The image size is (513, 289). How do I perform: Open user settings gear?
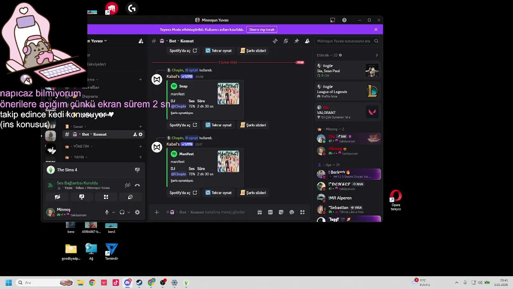coord(137,212)
